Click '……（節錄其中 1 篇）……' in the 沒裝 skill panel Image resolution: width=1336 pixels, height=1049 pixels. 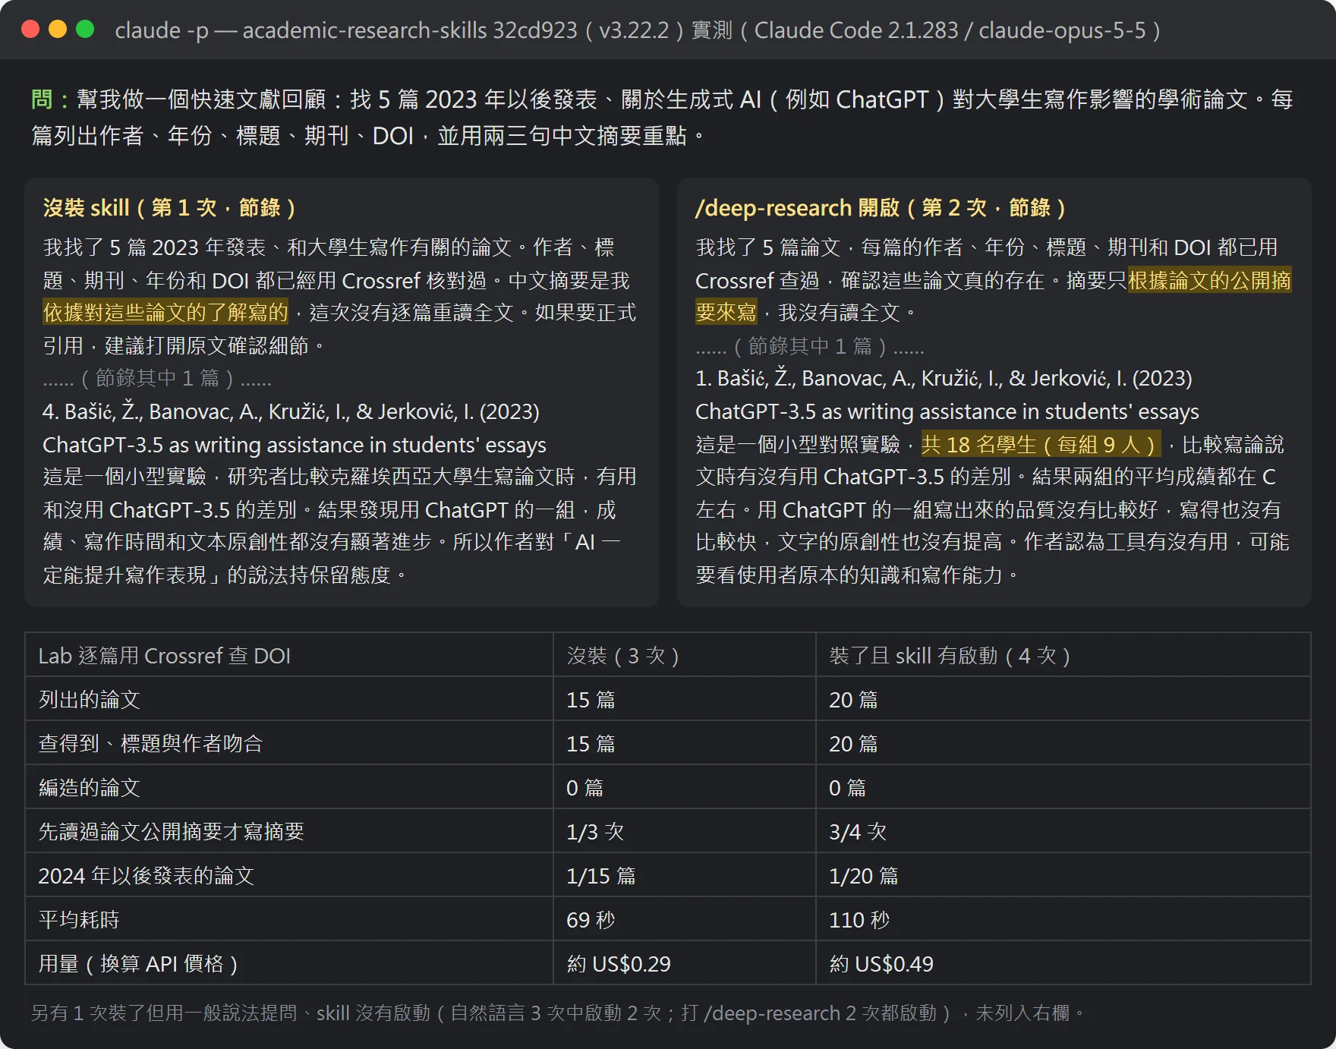click(x=157, y=378)
